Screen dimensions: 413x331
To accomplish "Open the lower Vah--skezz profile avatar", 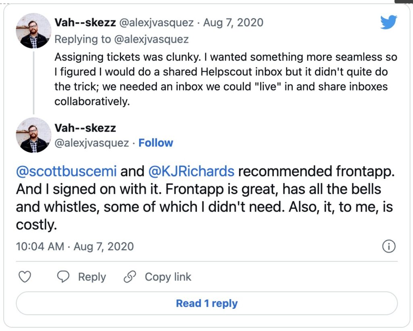I will (x=33, y=135).
